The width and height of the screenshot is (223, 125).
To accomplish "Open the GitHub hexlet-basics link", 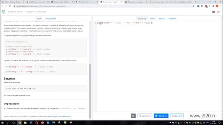I will (60, 117).
